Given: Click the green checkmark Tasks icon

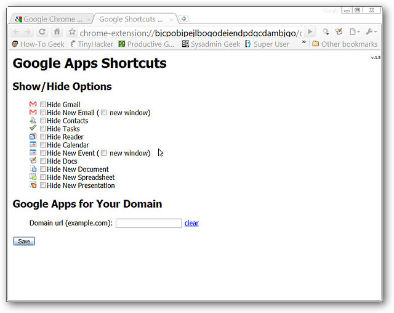Looking at the screenshot, I should pos(33,128).
